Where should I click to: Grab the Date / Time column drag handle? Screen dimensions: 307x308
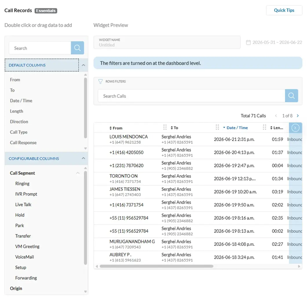(217, 127)
